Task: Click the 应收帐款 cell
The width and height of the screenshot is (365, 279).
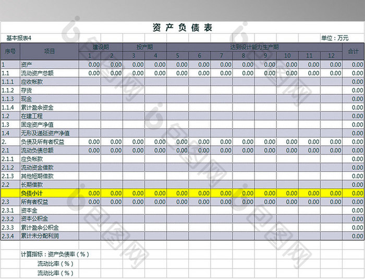Action: (x=32, y=82)
